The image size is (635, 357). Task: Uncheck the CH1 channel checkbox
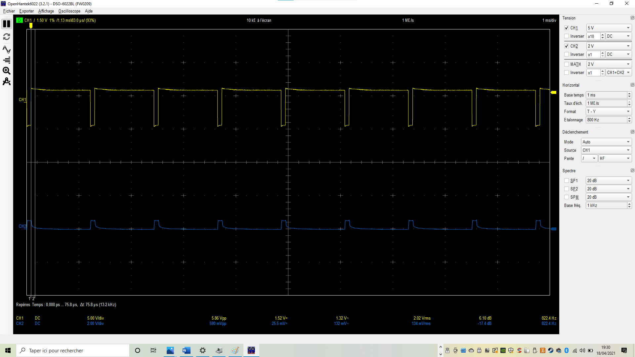pyautogui.click(x=567, y=28)
